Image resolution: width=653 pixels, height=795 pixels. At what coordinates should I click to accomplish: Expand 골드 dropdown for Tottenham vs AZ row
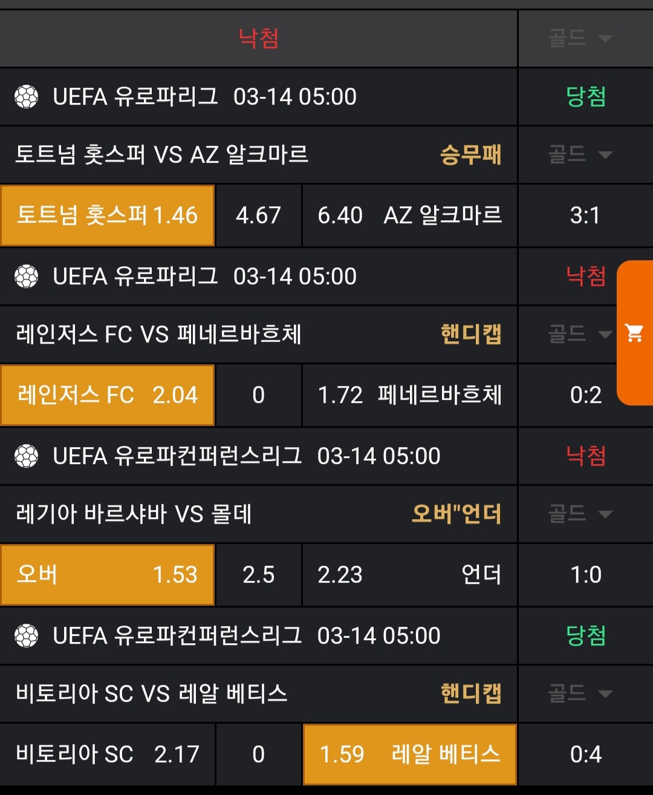(x=580, y=154)
